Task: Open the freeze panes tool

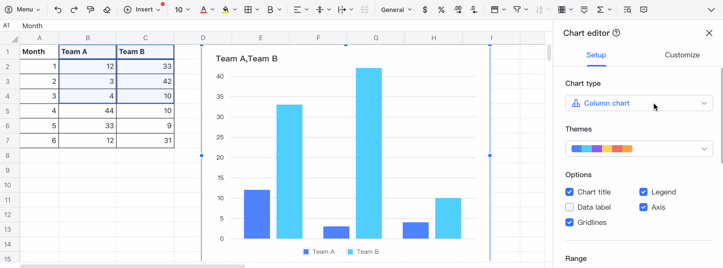Action: 494,10
